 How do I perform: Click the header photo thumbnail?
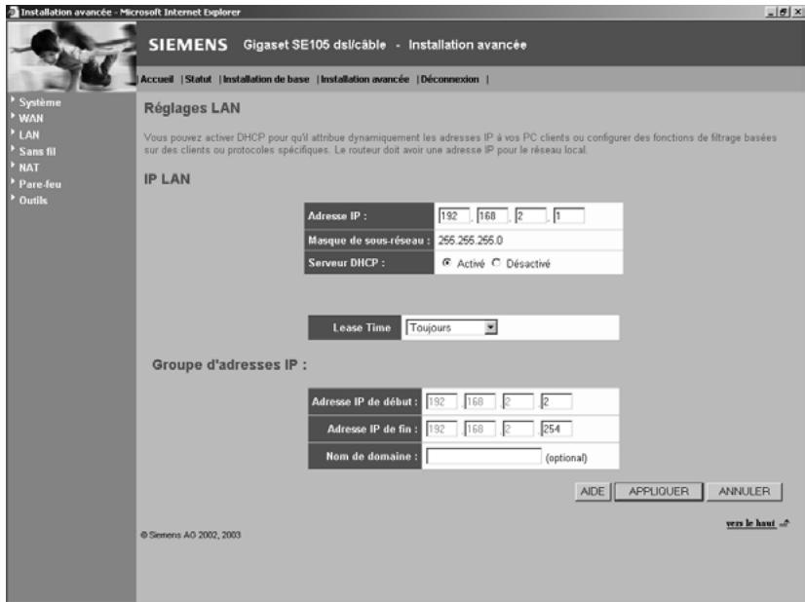click(x=71, y=56)
